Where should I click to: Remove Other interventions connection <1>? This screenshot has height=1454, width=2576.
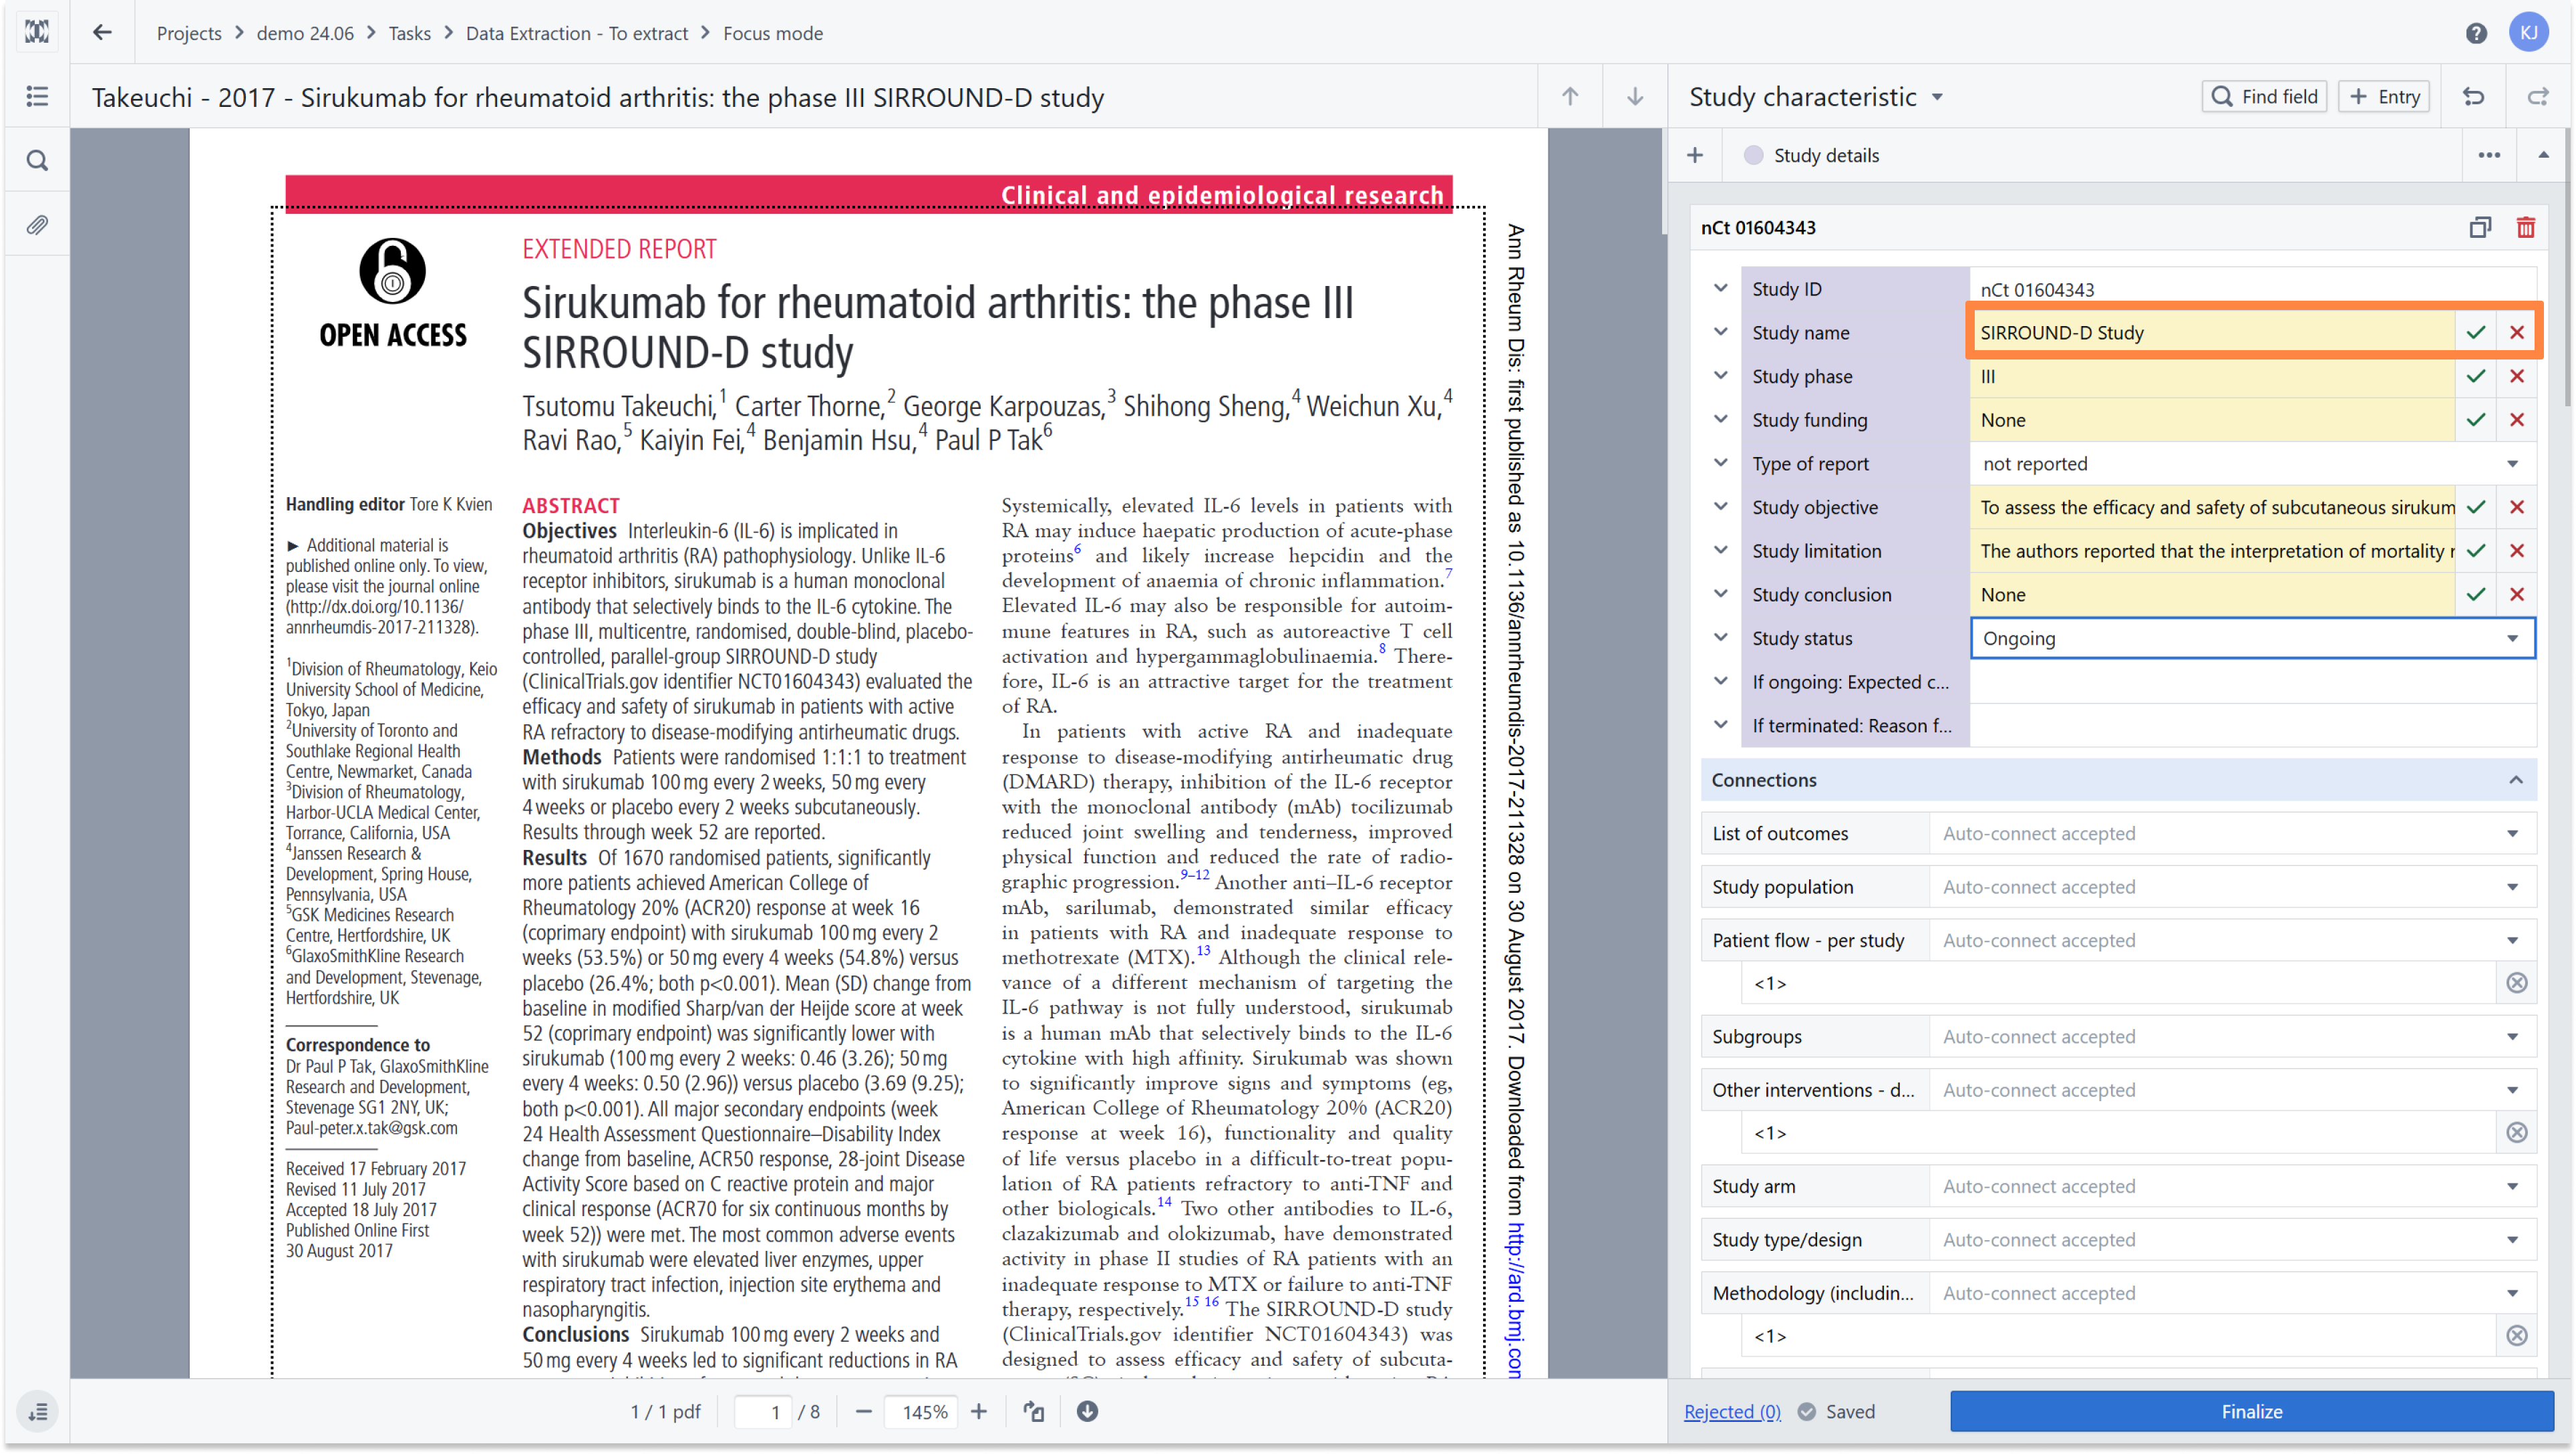coord(2517,1133)
